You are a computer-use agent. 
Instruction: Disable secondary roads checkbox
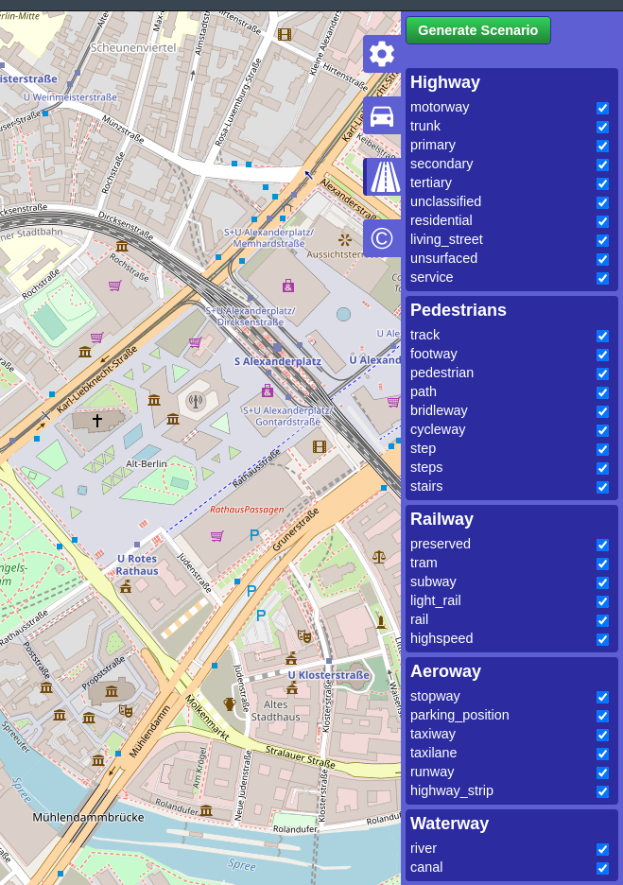[603, 165]
